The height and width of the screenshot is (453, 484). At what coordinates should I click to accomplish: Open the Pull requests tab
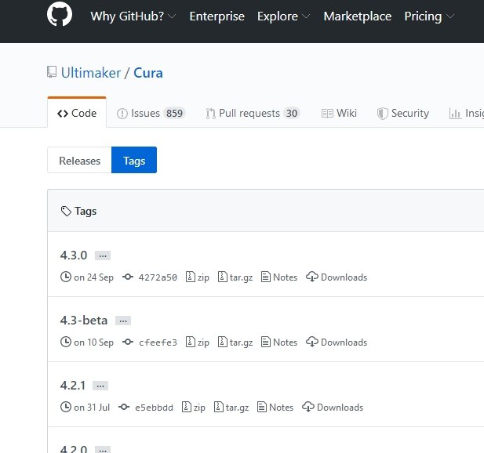[253, 113]
